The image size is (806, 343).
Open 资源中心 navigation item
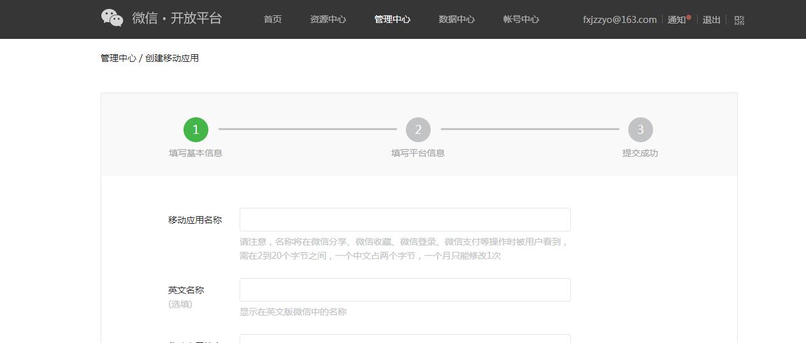[x=328, y=19]
